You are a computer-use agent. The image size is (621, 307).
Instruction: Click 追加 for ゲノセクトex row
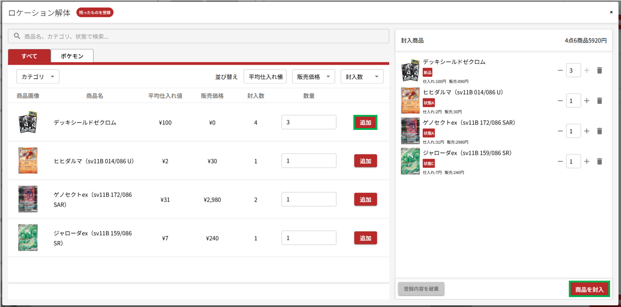coord(365,199)
